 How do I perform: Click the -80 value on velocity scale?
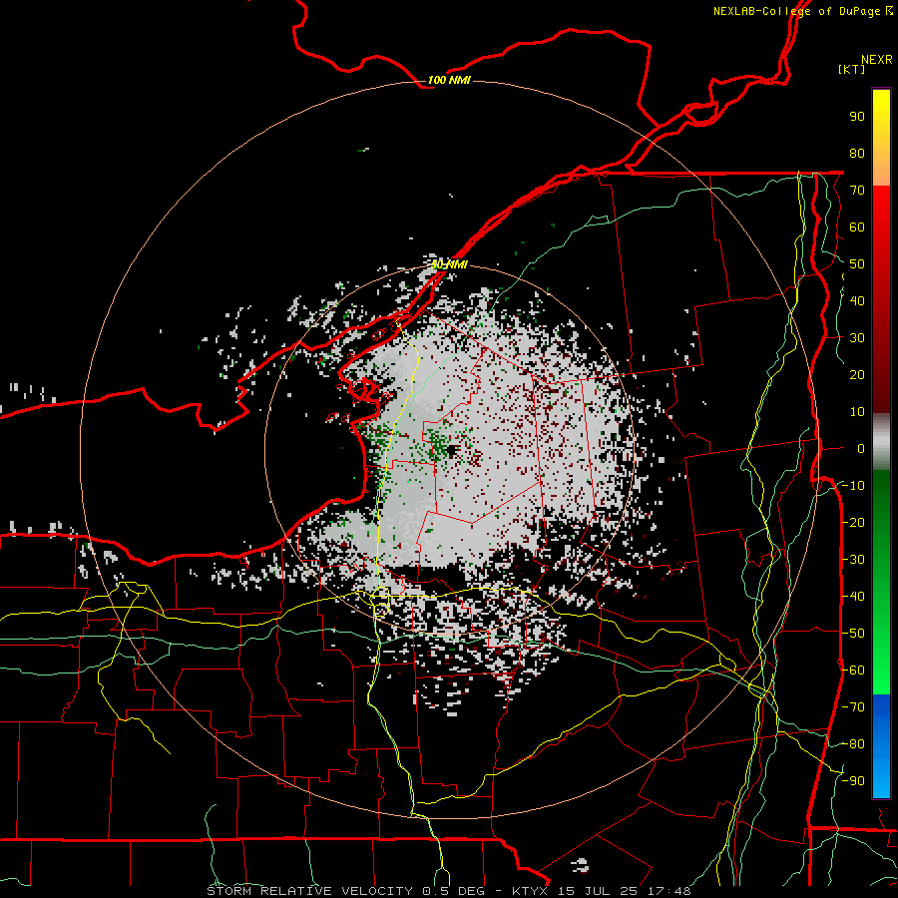[853, 744]
